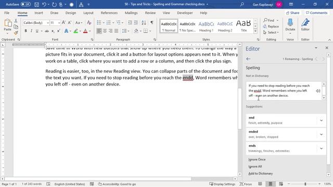333x187 pixels.
Task: Click Focus mode in status bar
Action: pyautogui.click(x=246, y=184)
